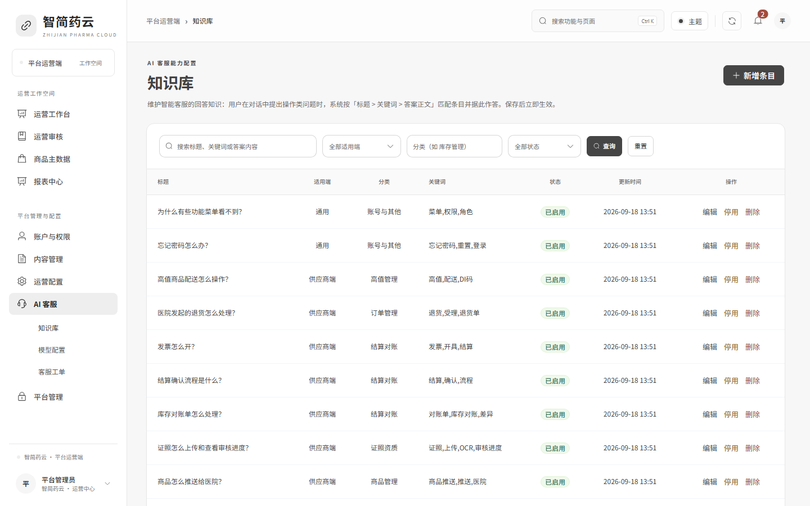810x506 pixels.
Task: Click the Ctrl K shortcut badge
Action: [x=647, y=21]
